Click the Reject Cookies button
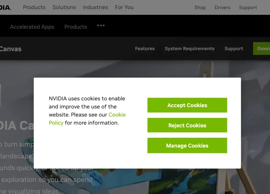Screen dimensions: 270x194 pyautogui.click(x=187, y=125)
